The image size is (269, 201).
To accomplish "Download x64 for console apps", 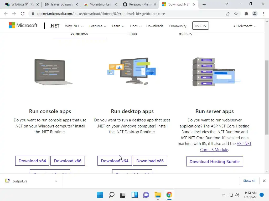I will pyautogui.click(x=32, y=161).
